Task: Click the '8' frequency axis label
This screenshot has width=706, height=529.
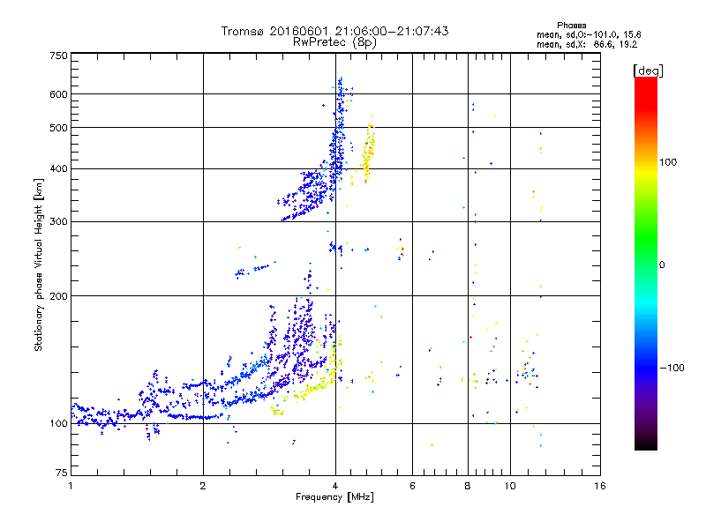Action: [468, 486]
